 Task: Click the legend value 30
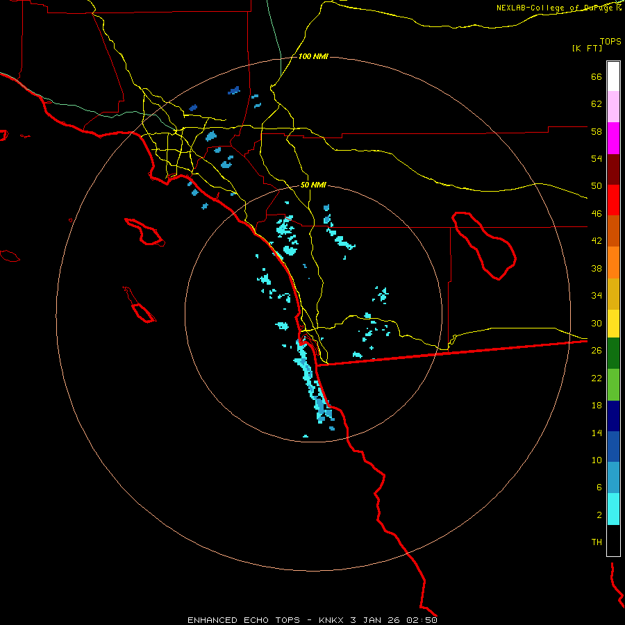coord(597,323)
